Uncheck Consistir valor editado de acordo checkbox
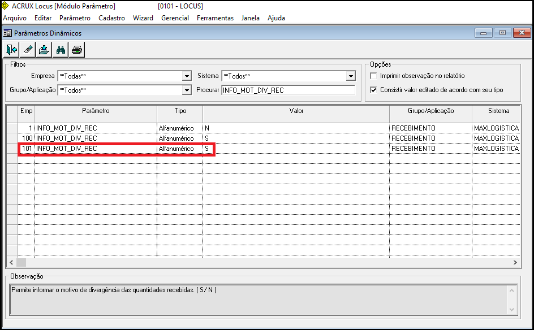 [x=373, y=90]
